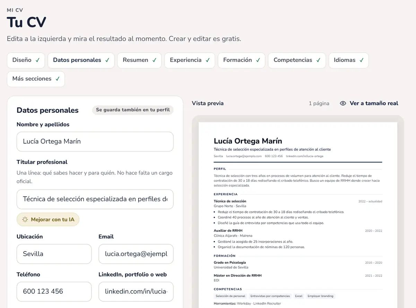The width and height of the screenshot is (416, 308).
Task: Click 'Grupo Norte · Sevilla' company line
Action: (x=230, y=206)
